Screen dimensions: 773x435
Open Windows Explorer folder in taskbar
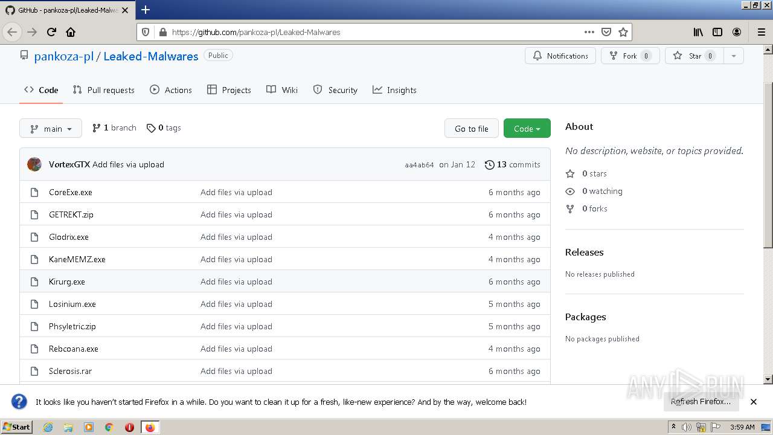(x=68, y=427)
